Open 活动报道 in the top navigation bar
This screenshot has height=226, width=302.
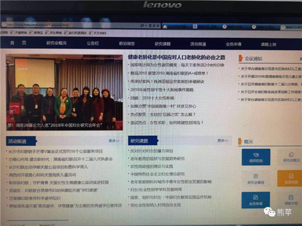click(198, 44)
